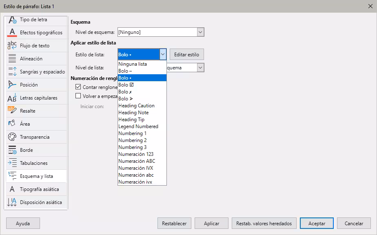Click the Editar estilo button

coord(186,54)
